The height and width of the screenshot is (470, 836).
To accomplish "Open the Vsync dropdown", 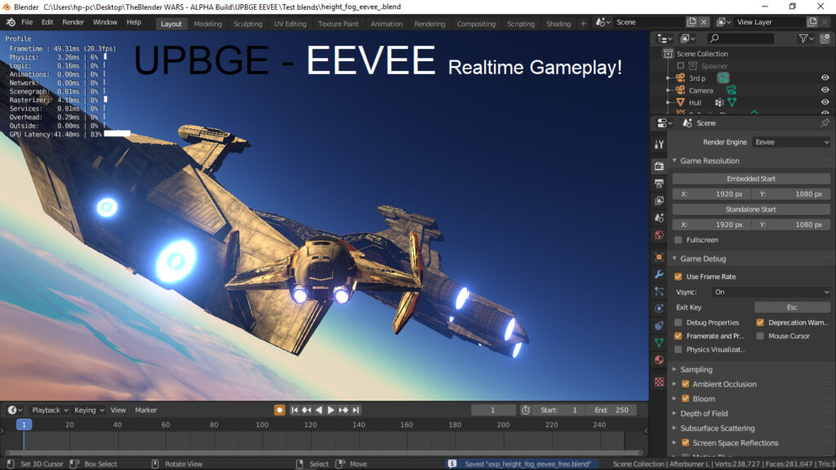I will [x=771, y=292].
